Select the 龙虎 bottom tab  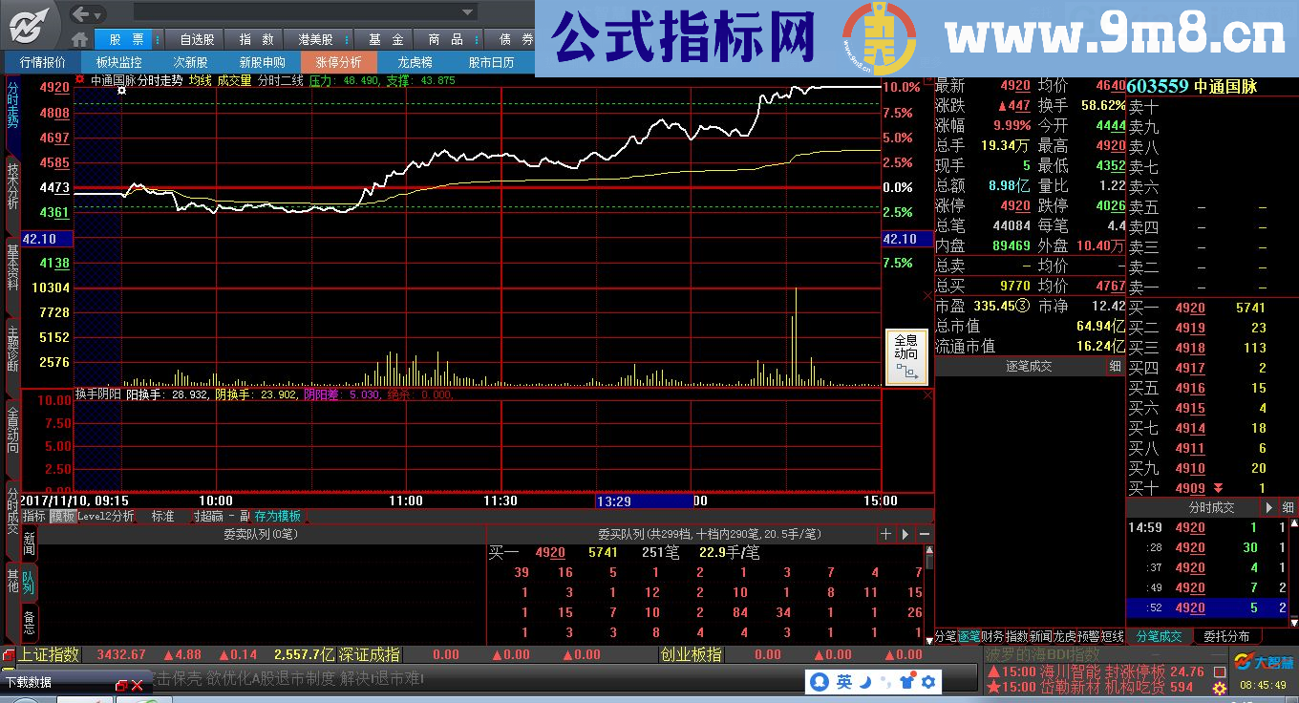[x=1064, y=636]
